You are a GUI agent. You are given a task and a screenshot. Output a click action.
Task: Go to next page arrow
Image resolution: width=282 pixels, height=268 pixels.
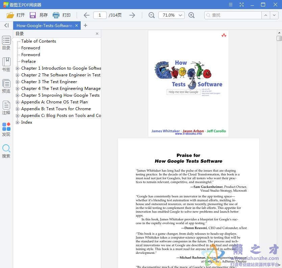(x=132, y=15)
